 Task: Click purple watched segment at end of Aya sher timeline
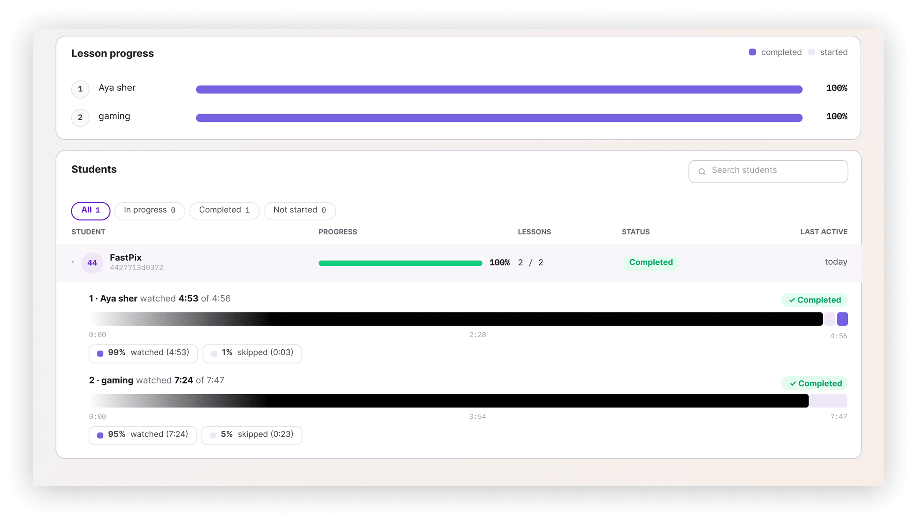[842, 319]
